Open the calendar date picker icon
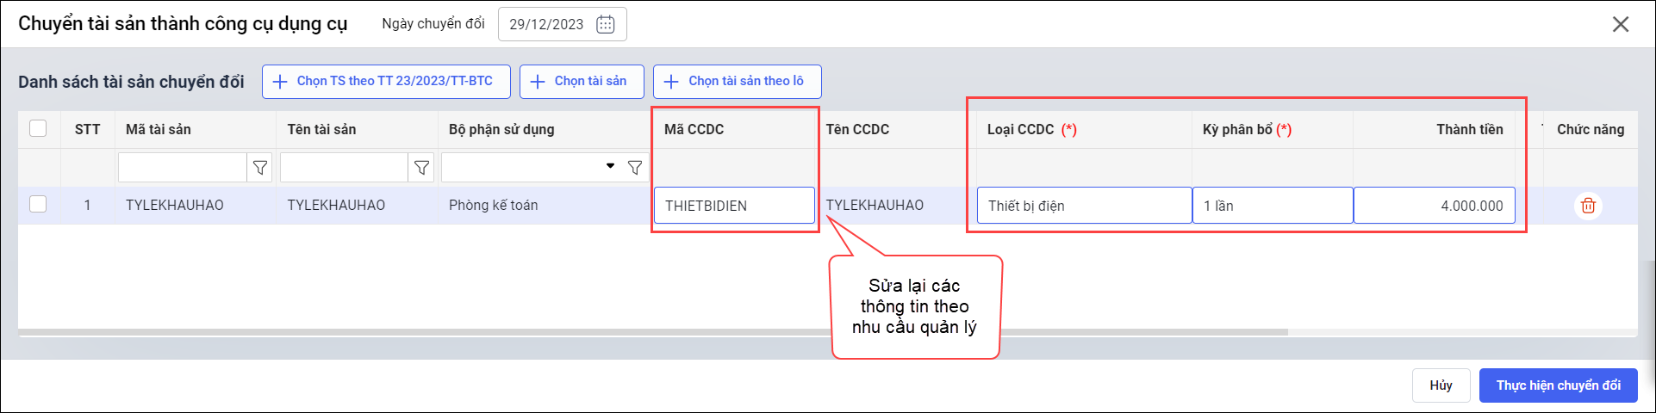The width and height of the screenshot is (1656, 413). click(x=606, y=24)
